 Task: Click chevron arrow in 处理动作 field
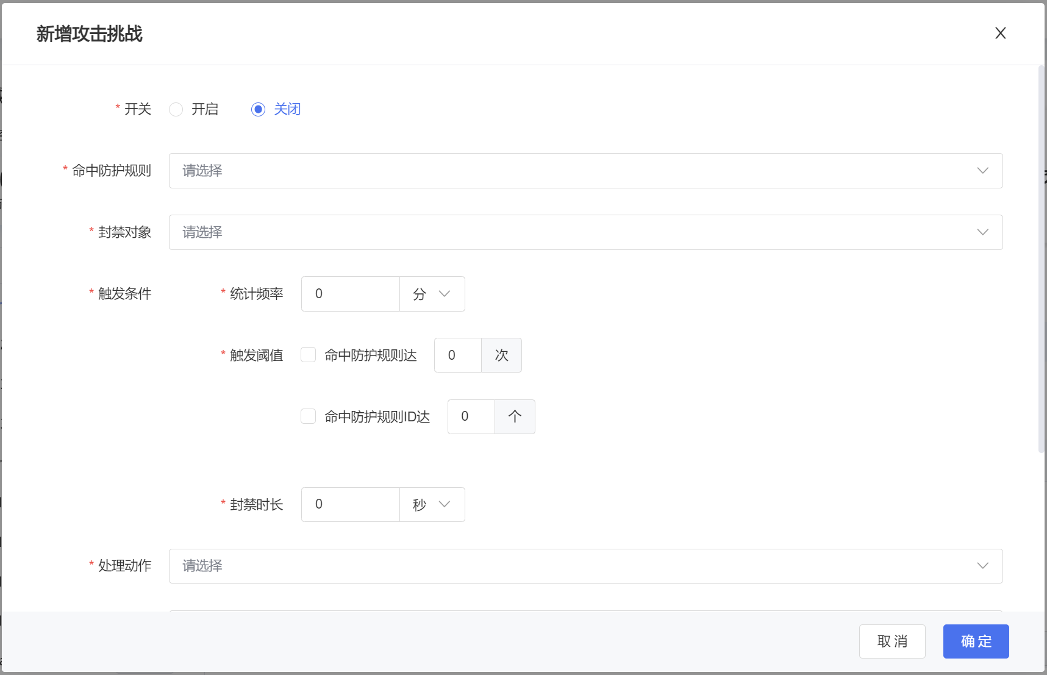pos(982,566)
